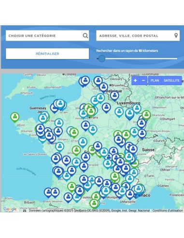The height and width of the screenshot is (238, 184).
Task: Select green marker next to Angers
Action: (x=74, y=133)
